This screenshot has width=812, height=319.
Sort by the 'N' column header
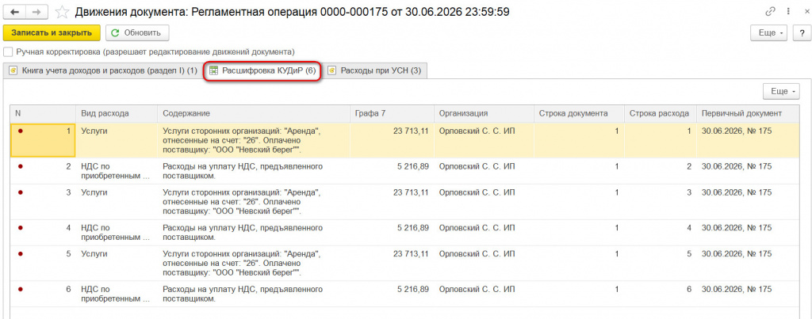43,114
